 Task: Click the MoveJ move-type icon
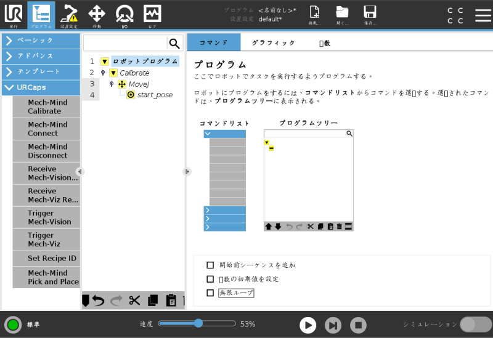(x=122, y=84)
